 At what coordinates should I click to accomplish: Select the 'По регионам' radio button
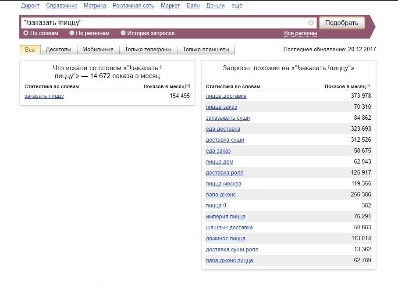click(x=71, y=33)
